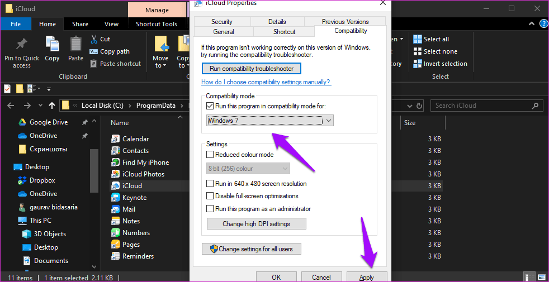This screenshot has height=282, width=549.
Task: Open the address bar history dropdown
Action: [409, 106]
